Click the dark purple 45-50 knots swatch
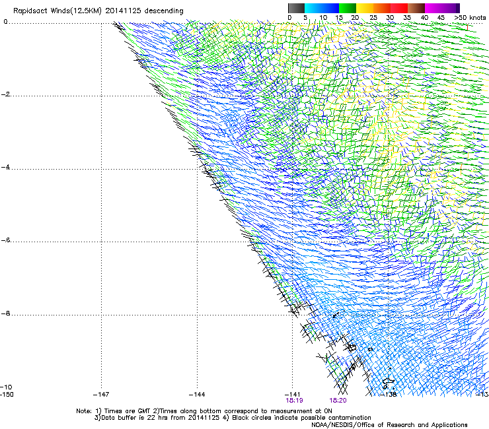Screen dimensions: 489x429 coord(451,8)
